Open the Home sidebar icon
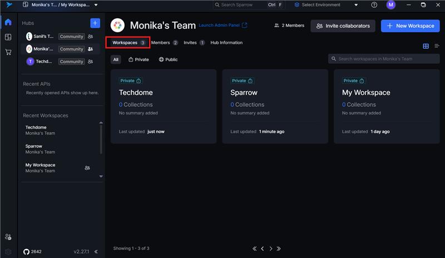The width and height of the screenshot is (445, 258). pos(8,22)
